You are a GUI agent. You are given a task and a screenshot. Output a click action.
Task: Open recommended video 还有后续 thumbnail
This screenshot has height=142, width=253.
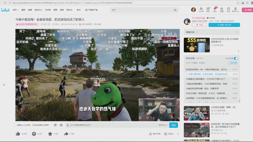coord(197,130)
